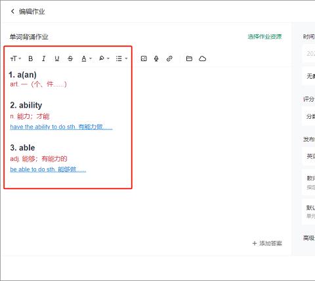The height and width of the screenshot is (281, 315).
Task: Open the 'have the ability to do sth' link
Action: click(x=61, y=127)
